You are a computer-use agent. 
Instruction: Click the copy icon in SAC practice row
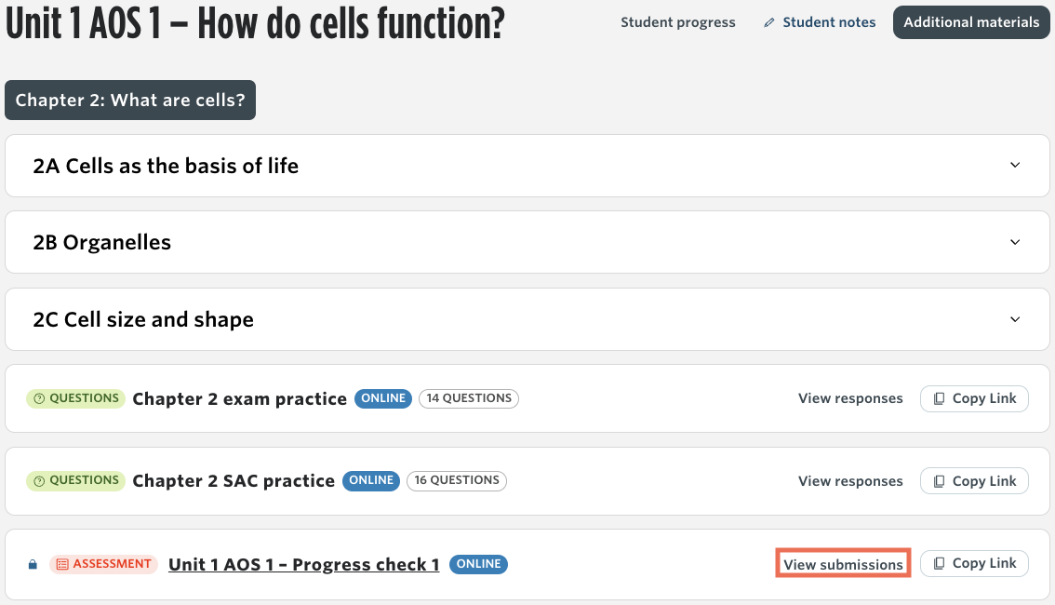click(940, 481)
